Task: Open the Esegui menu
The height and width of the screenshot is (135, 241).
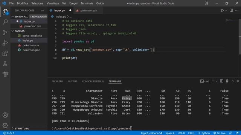Action: (x=73, y=3)
